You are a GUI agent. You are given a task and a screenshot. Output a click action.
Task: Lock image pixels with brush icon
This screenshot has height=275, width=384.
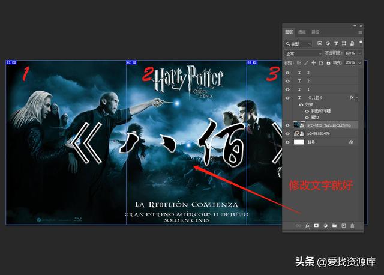pos(306,62)
